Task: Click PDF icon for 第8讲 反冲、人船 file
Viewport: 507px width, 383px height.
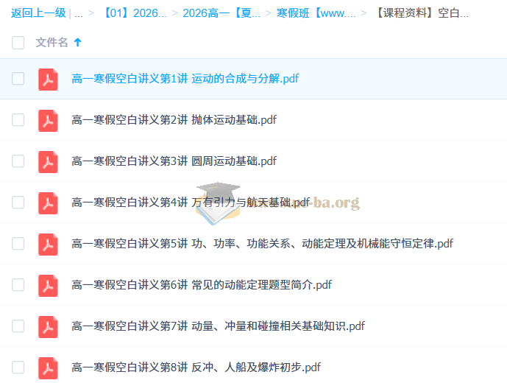Action: [x=48, y=367]
